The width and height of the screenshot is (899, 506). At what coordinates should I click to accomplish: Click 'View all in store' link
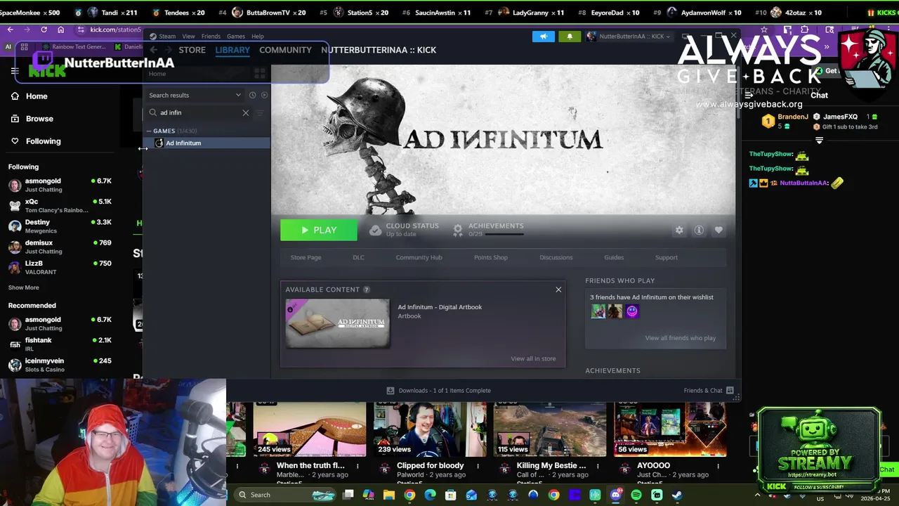[x=533, y=358]
